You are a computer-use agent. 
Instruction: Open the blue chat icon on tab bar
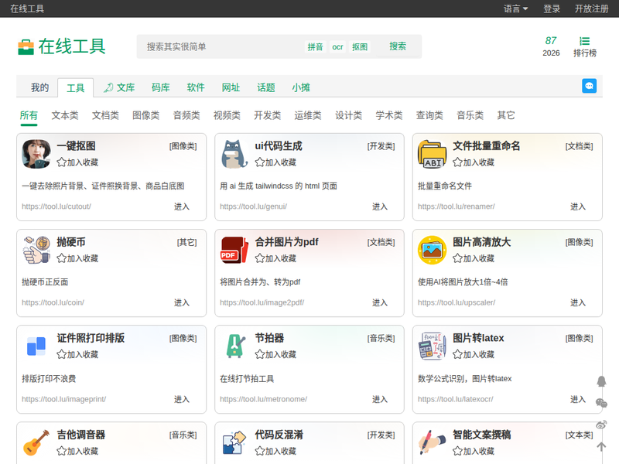[x=589, y=86]
